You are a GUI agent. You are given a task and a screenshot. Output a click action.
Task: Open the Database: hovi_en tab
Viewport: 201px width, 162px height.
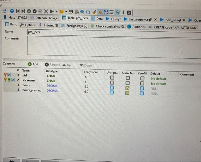click(x=45, y=18)
